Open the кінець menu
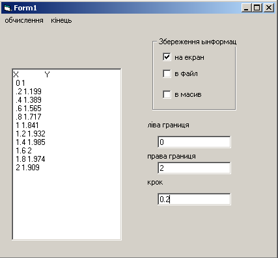This screenshot has height=258, width=278. [x=61, y=21]
